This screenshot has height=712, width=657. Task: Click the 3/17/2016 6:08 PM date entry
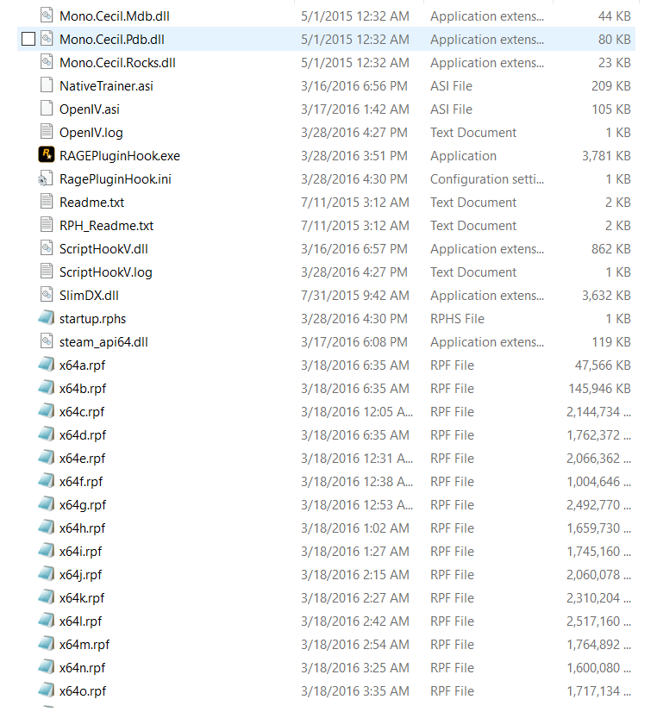[x=354, y=342]
